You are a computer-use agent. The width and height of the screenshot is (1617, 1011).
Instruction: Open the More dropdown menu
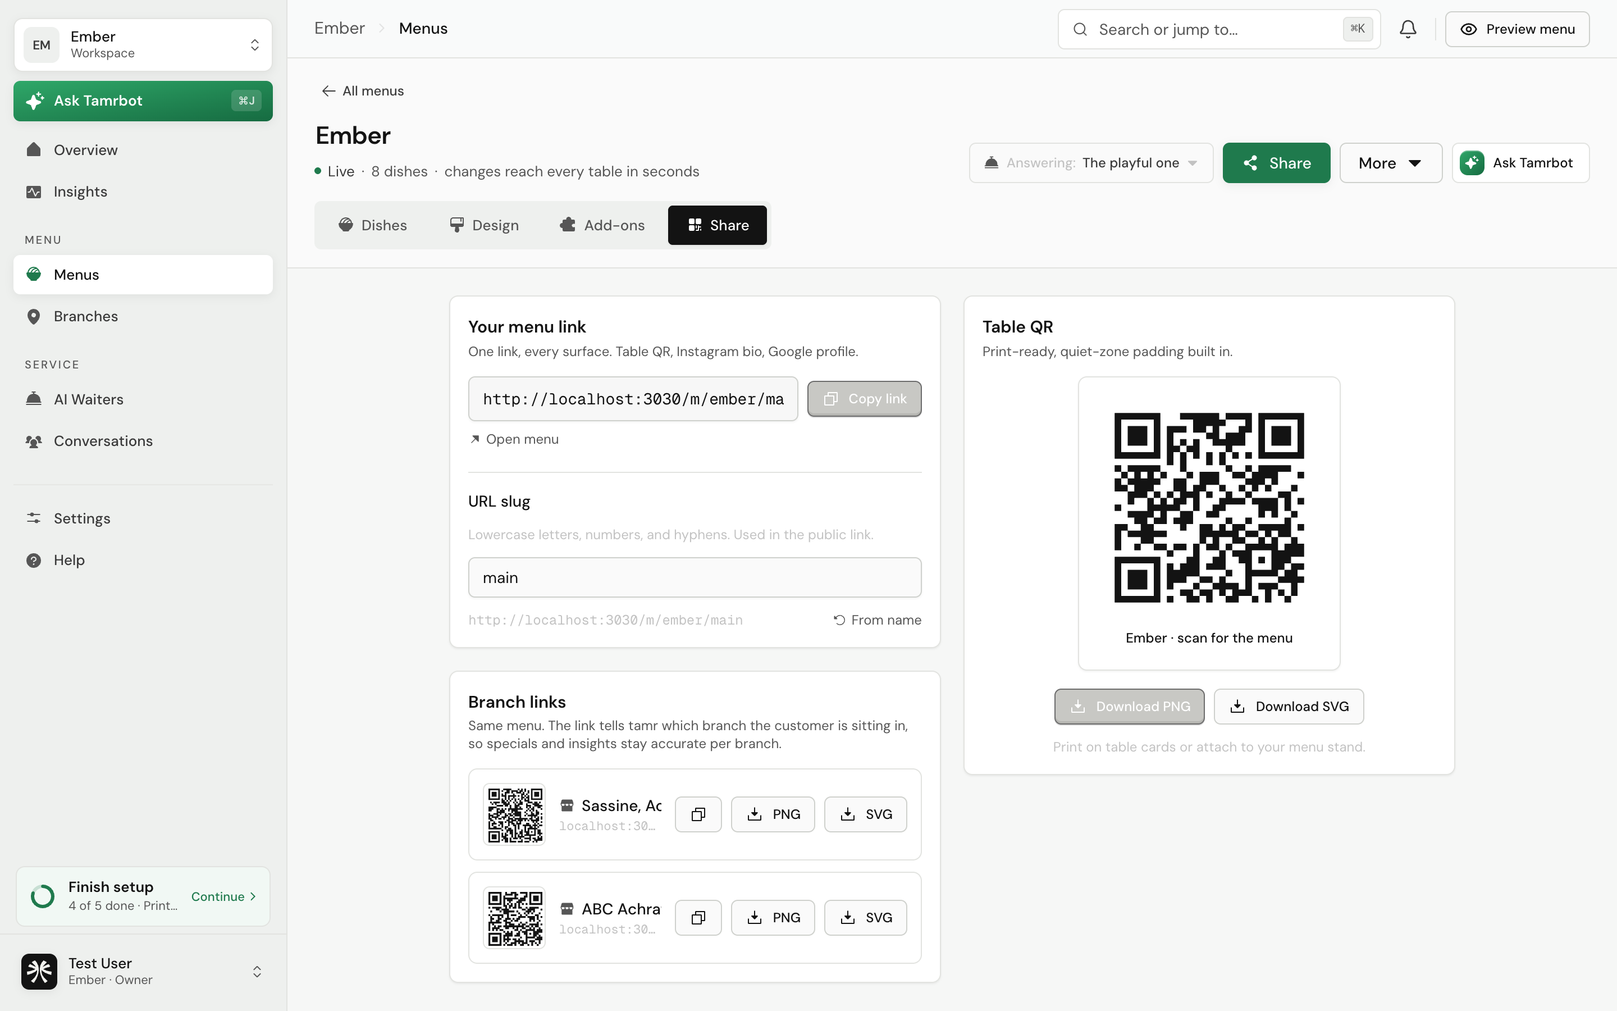pyautogui.click(x=1391, y=163)
